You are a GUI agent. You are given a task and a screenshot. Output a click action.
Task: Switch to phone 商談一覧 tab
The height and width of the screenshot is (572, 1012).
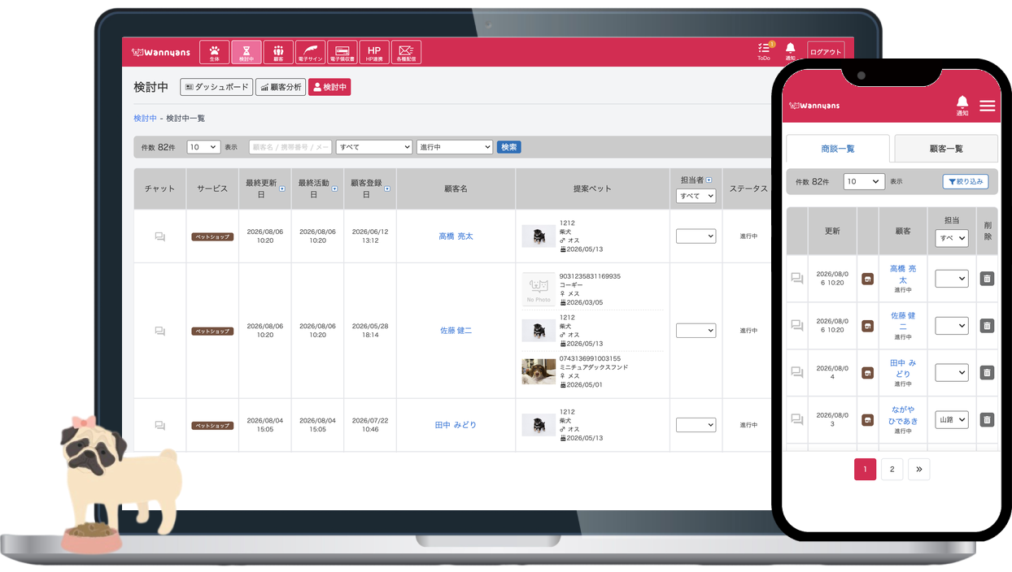pyautogui.click(x=838, y=149)
